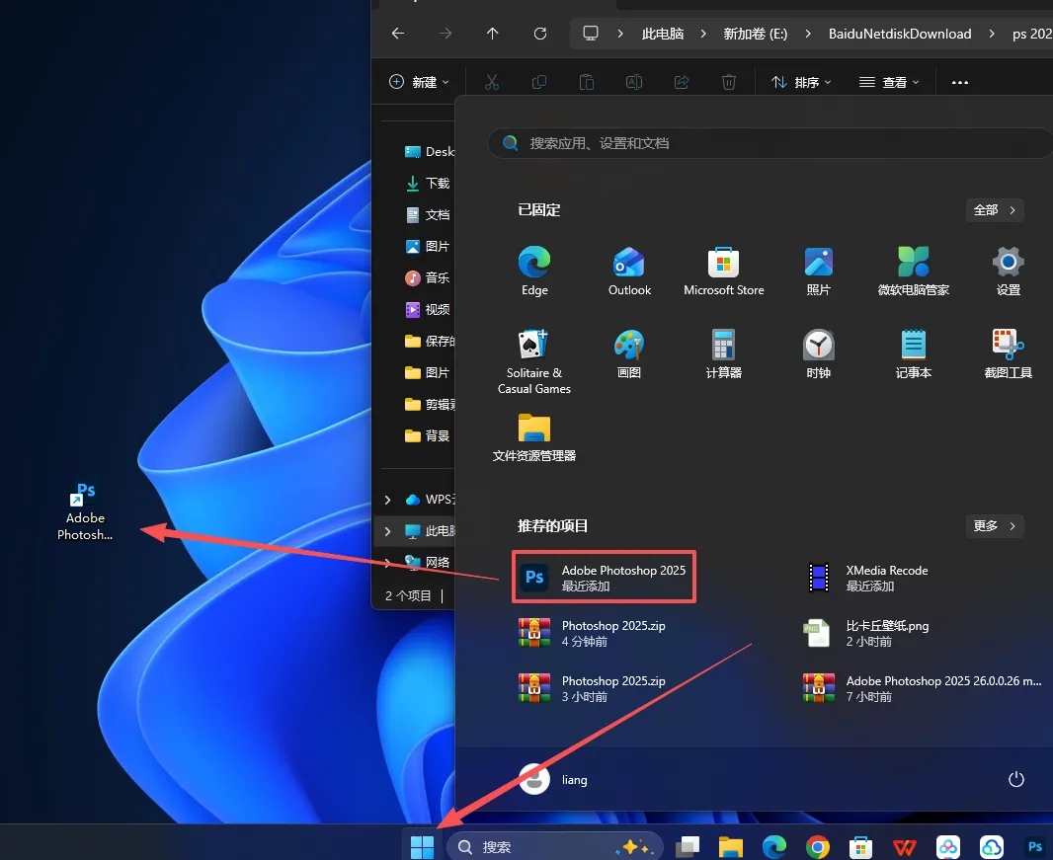Open the liang user account menu

coord(554,779)
